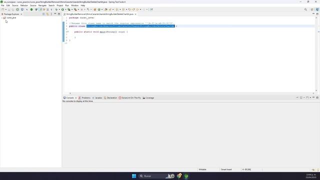Toggle Link with Editor in Package Explorer
The height and width of the screenshot is (180, 320).
point(47,14)
